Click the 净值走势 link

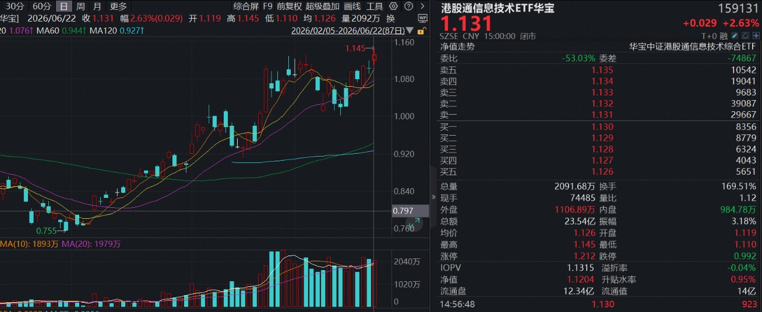pyautogui.click(x=457, y=47)
